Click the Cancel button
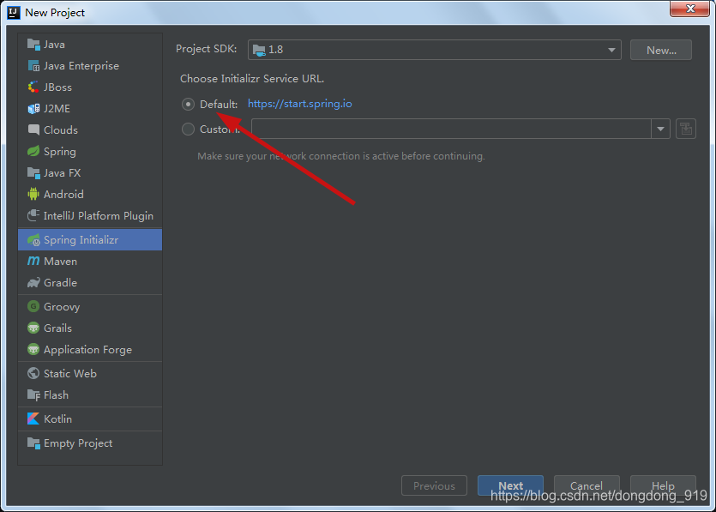Image resolution: width=716 pixels, height=512 pixels. click(587, 485)
